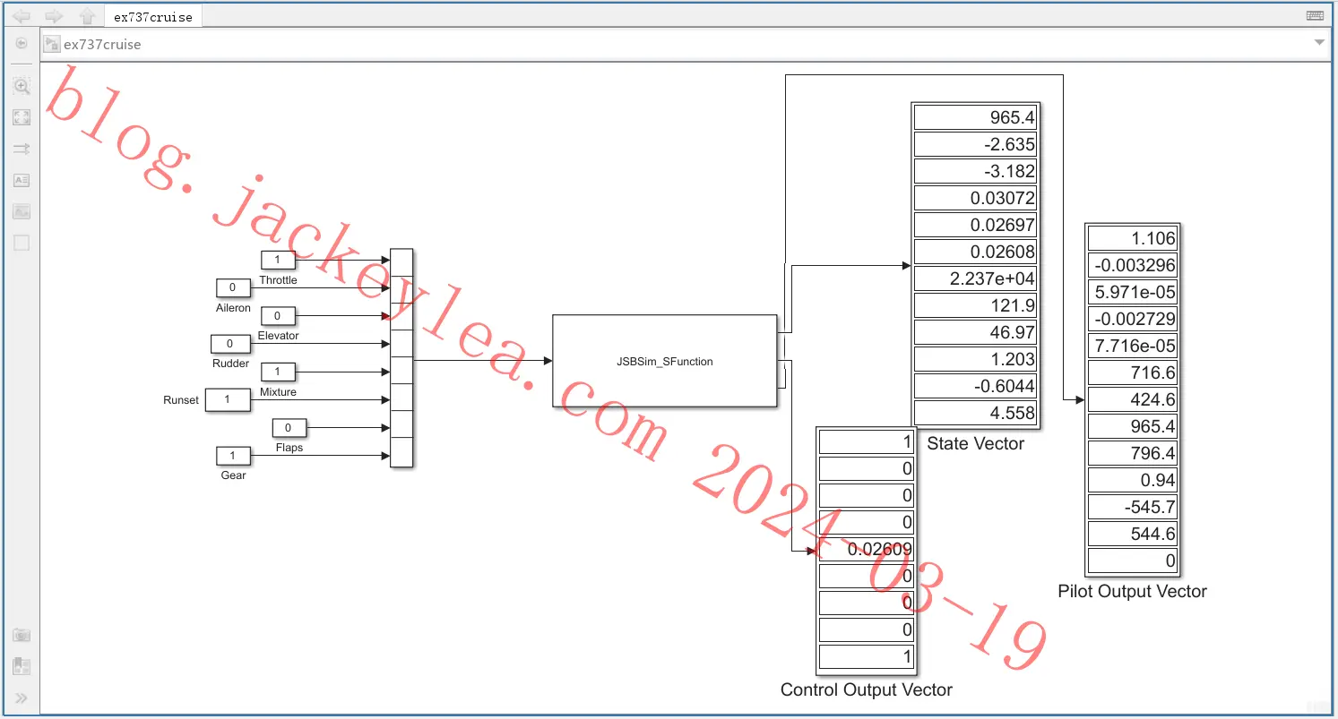This screenshot has height=719, width=1338.
Task: Click the Fit to View icon
Action: pos(22,117)
